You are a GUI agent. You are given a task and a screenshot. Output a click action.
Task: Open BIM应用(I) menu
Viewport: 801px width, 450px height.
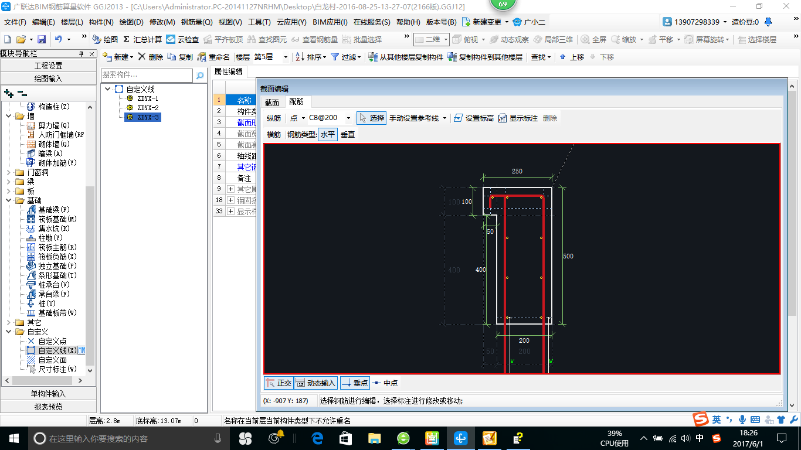[330, 22]
